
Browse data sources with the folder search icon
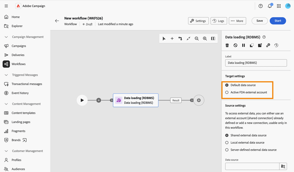pos(283,167)
